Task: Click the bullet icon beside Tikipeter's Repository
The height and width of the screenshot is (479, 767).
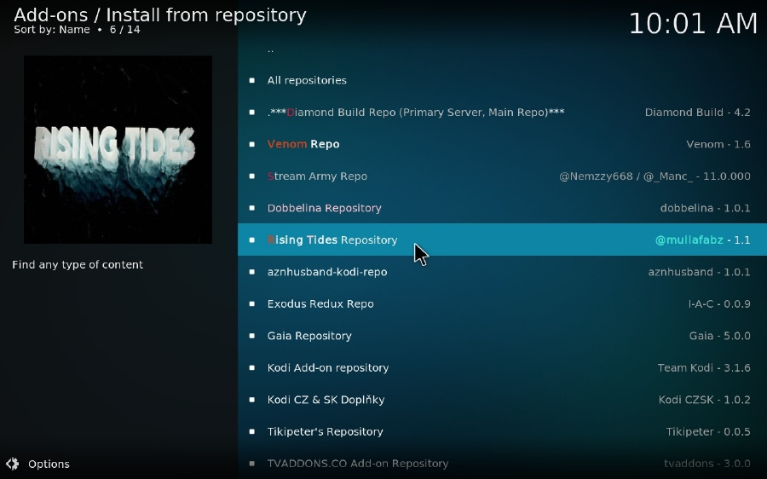Action: pos(252,431)
